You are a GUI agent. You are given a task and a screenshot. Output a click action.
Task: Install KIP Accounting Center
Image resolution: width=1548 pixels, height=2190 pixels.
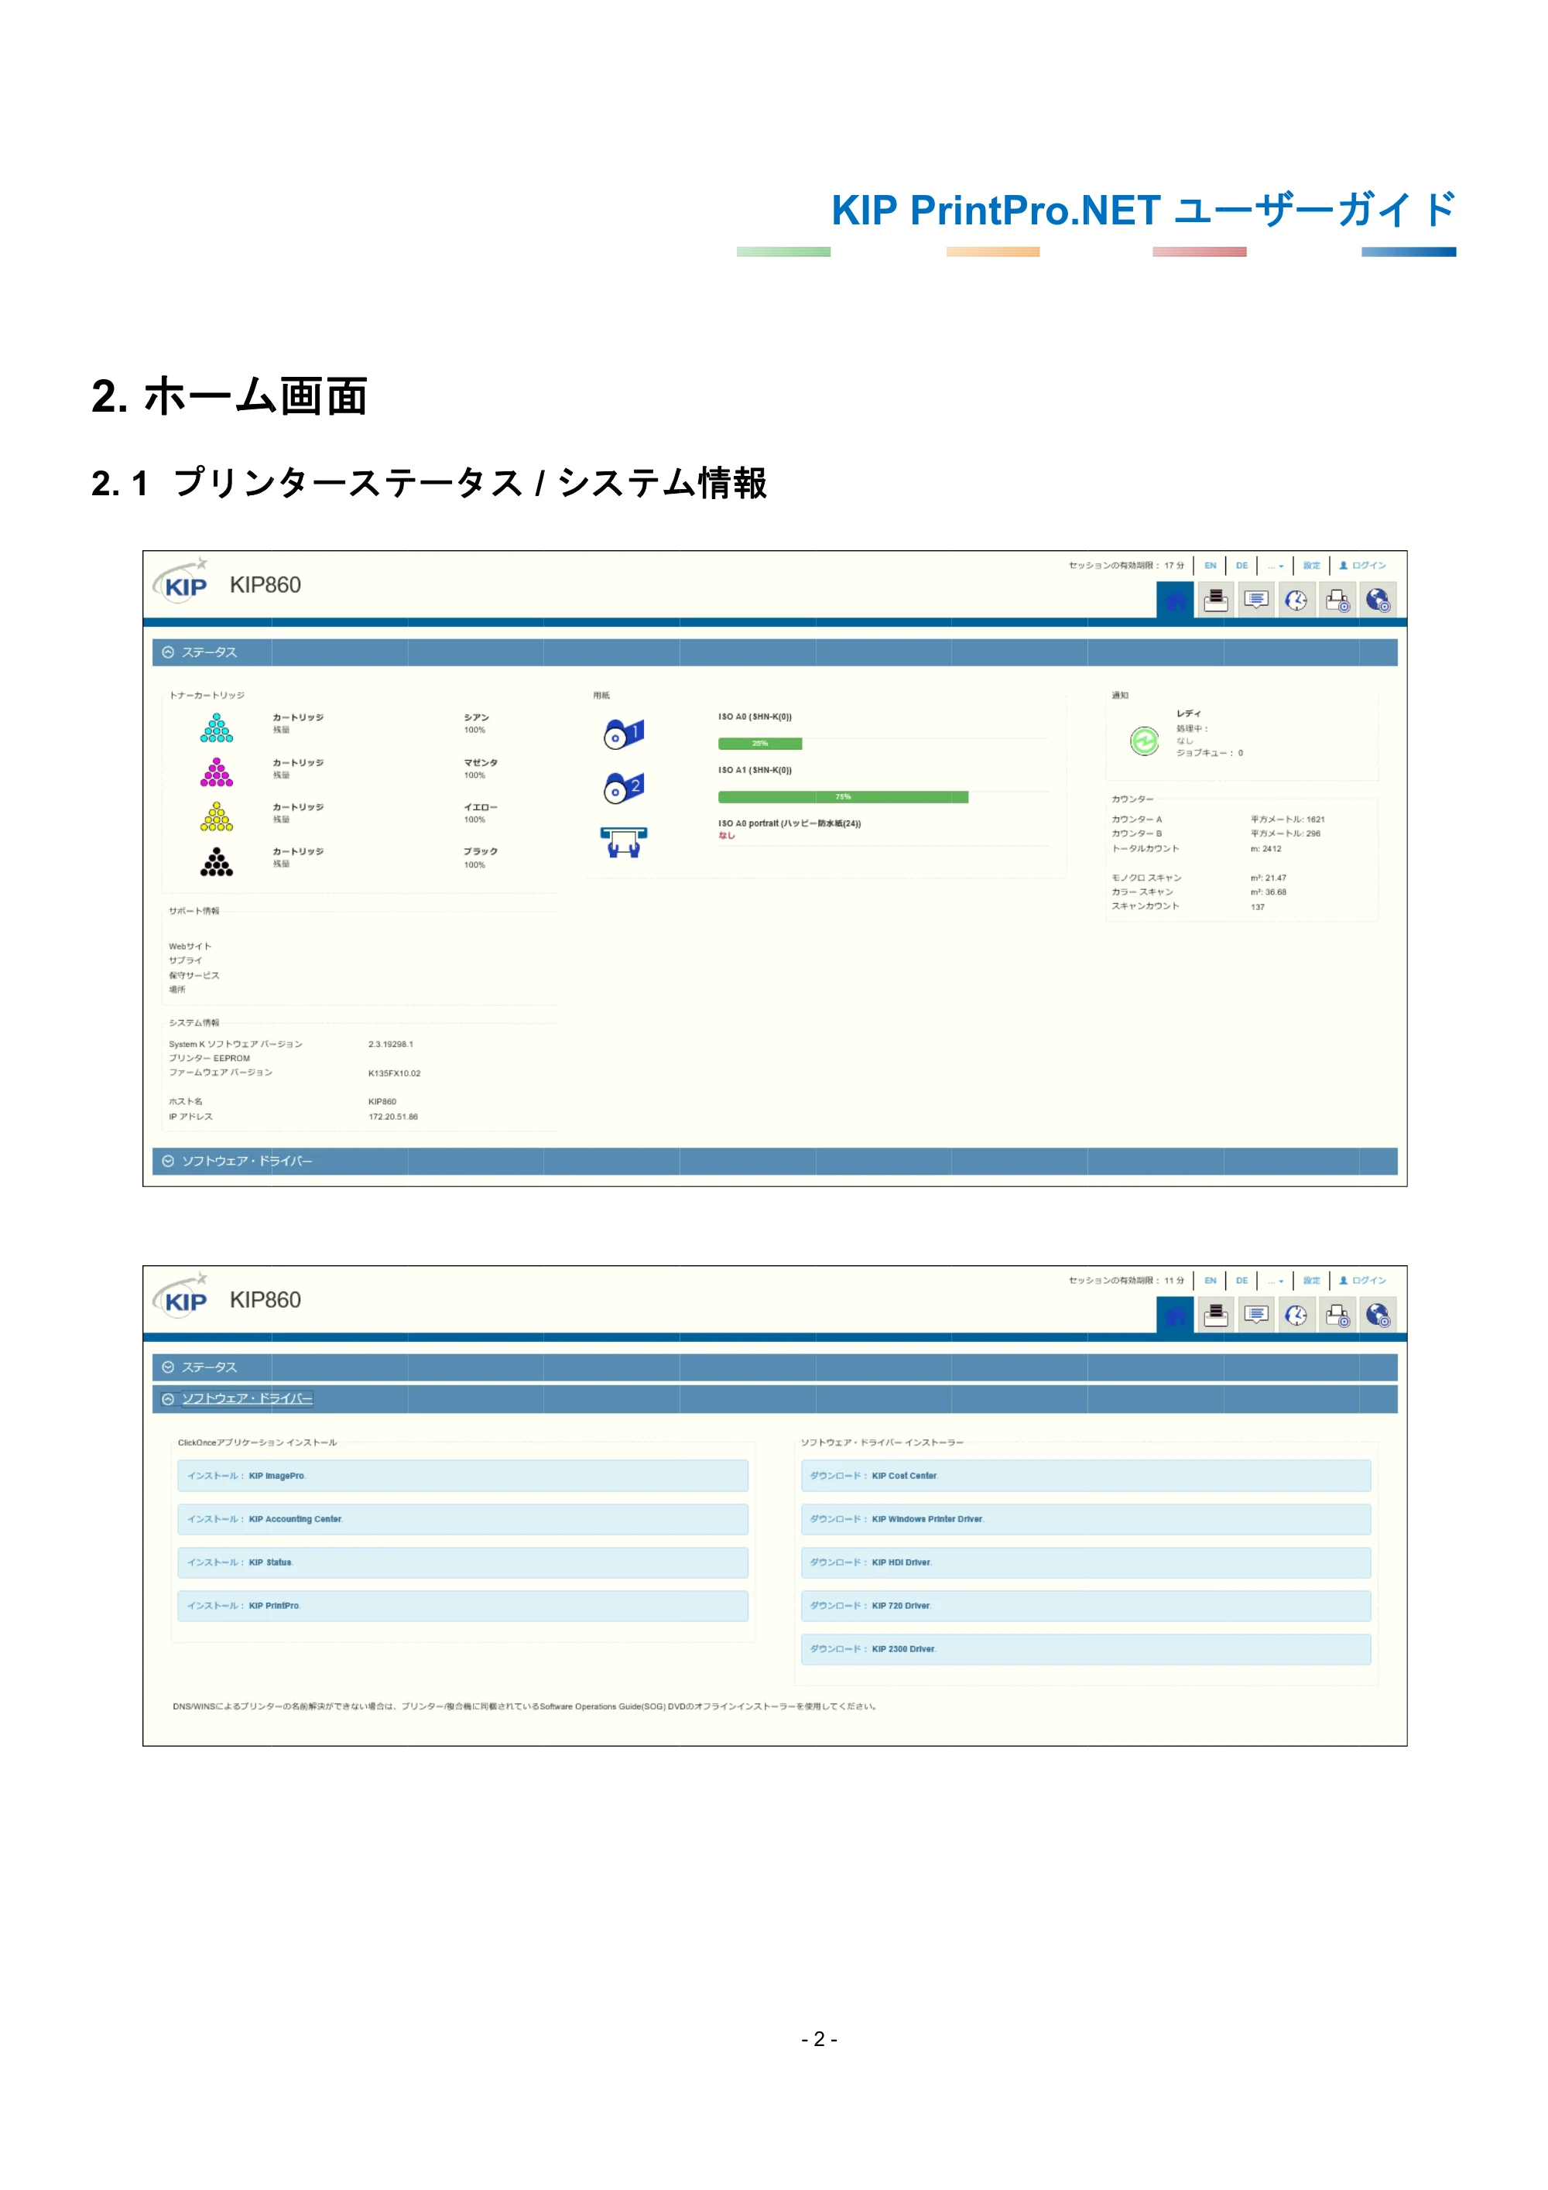[x=463, y=1519]
